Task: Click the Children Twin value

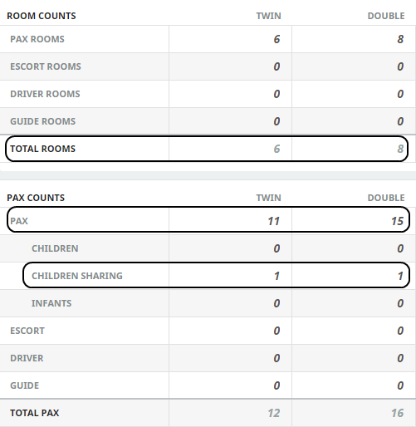Action: [x=277, y=248]
